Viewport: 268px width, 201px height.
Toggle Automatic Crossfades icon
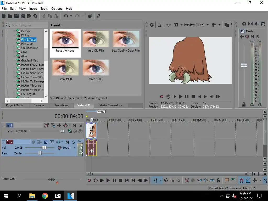[248, 180]
